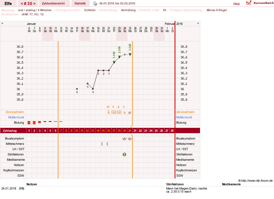Click the 3.hM green triangle marker
The height and width of the screenshot is (199, 274).
point(130,54)
